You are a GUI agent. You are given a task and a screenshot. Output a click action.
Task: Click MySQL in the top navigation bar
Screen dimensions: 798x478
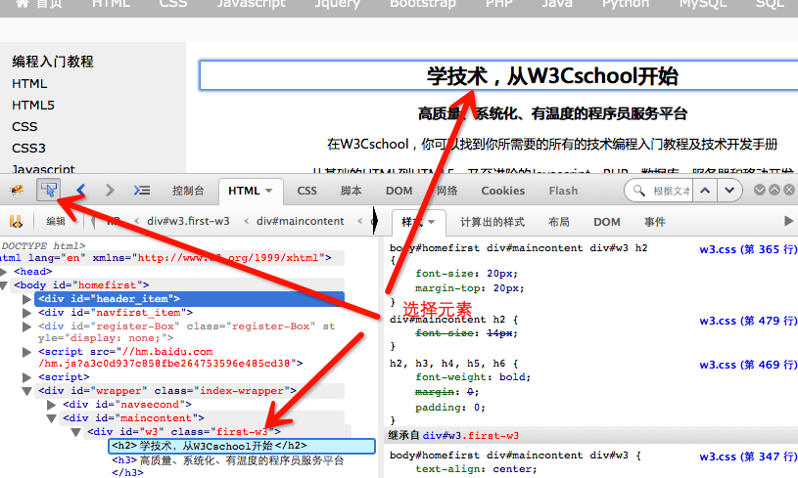pos(703,4)
